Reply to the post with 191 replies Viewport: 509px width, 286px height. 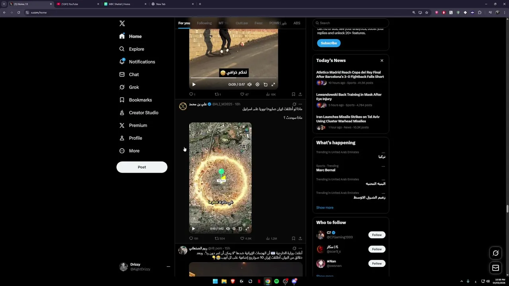coord(194,238)
